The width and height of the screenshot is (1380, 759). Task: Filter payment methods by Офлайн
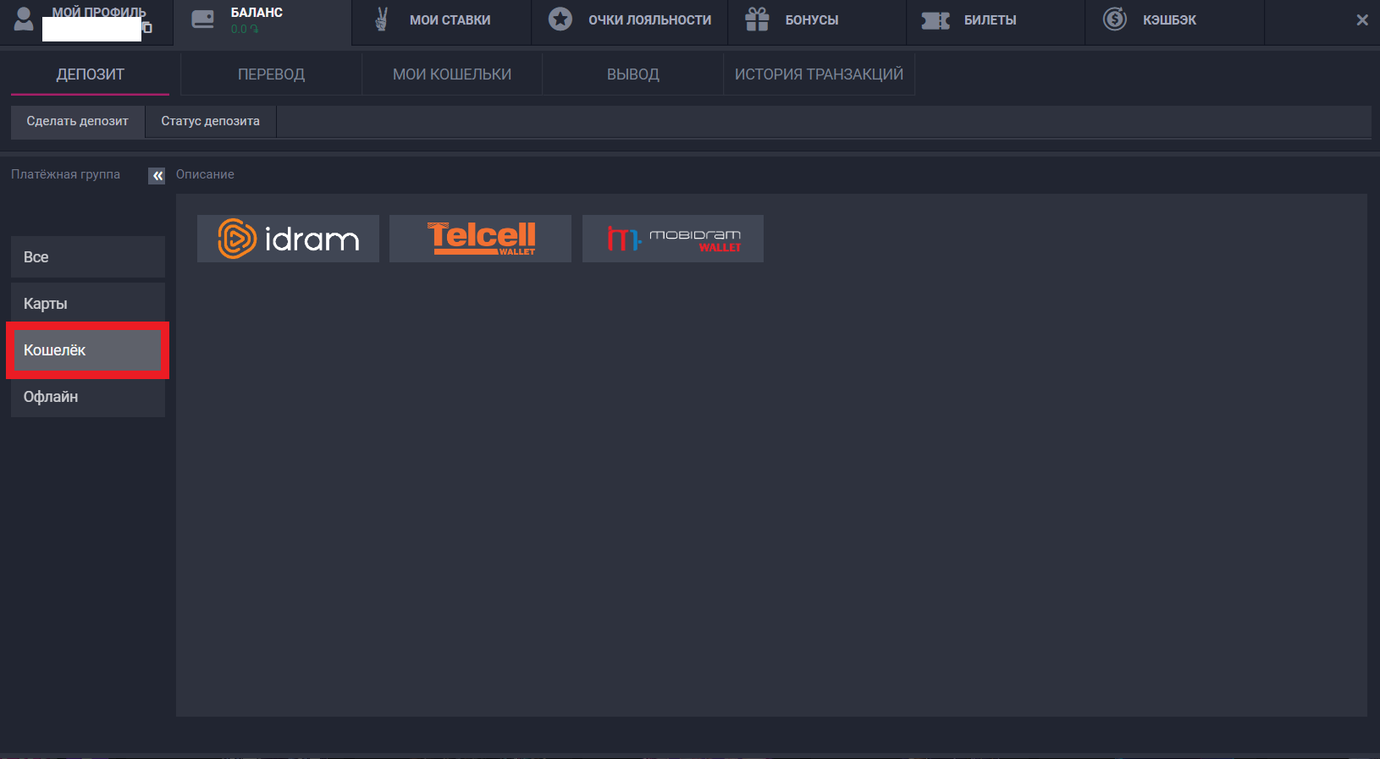88,397
